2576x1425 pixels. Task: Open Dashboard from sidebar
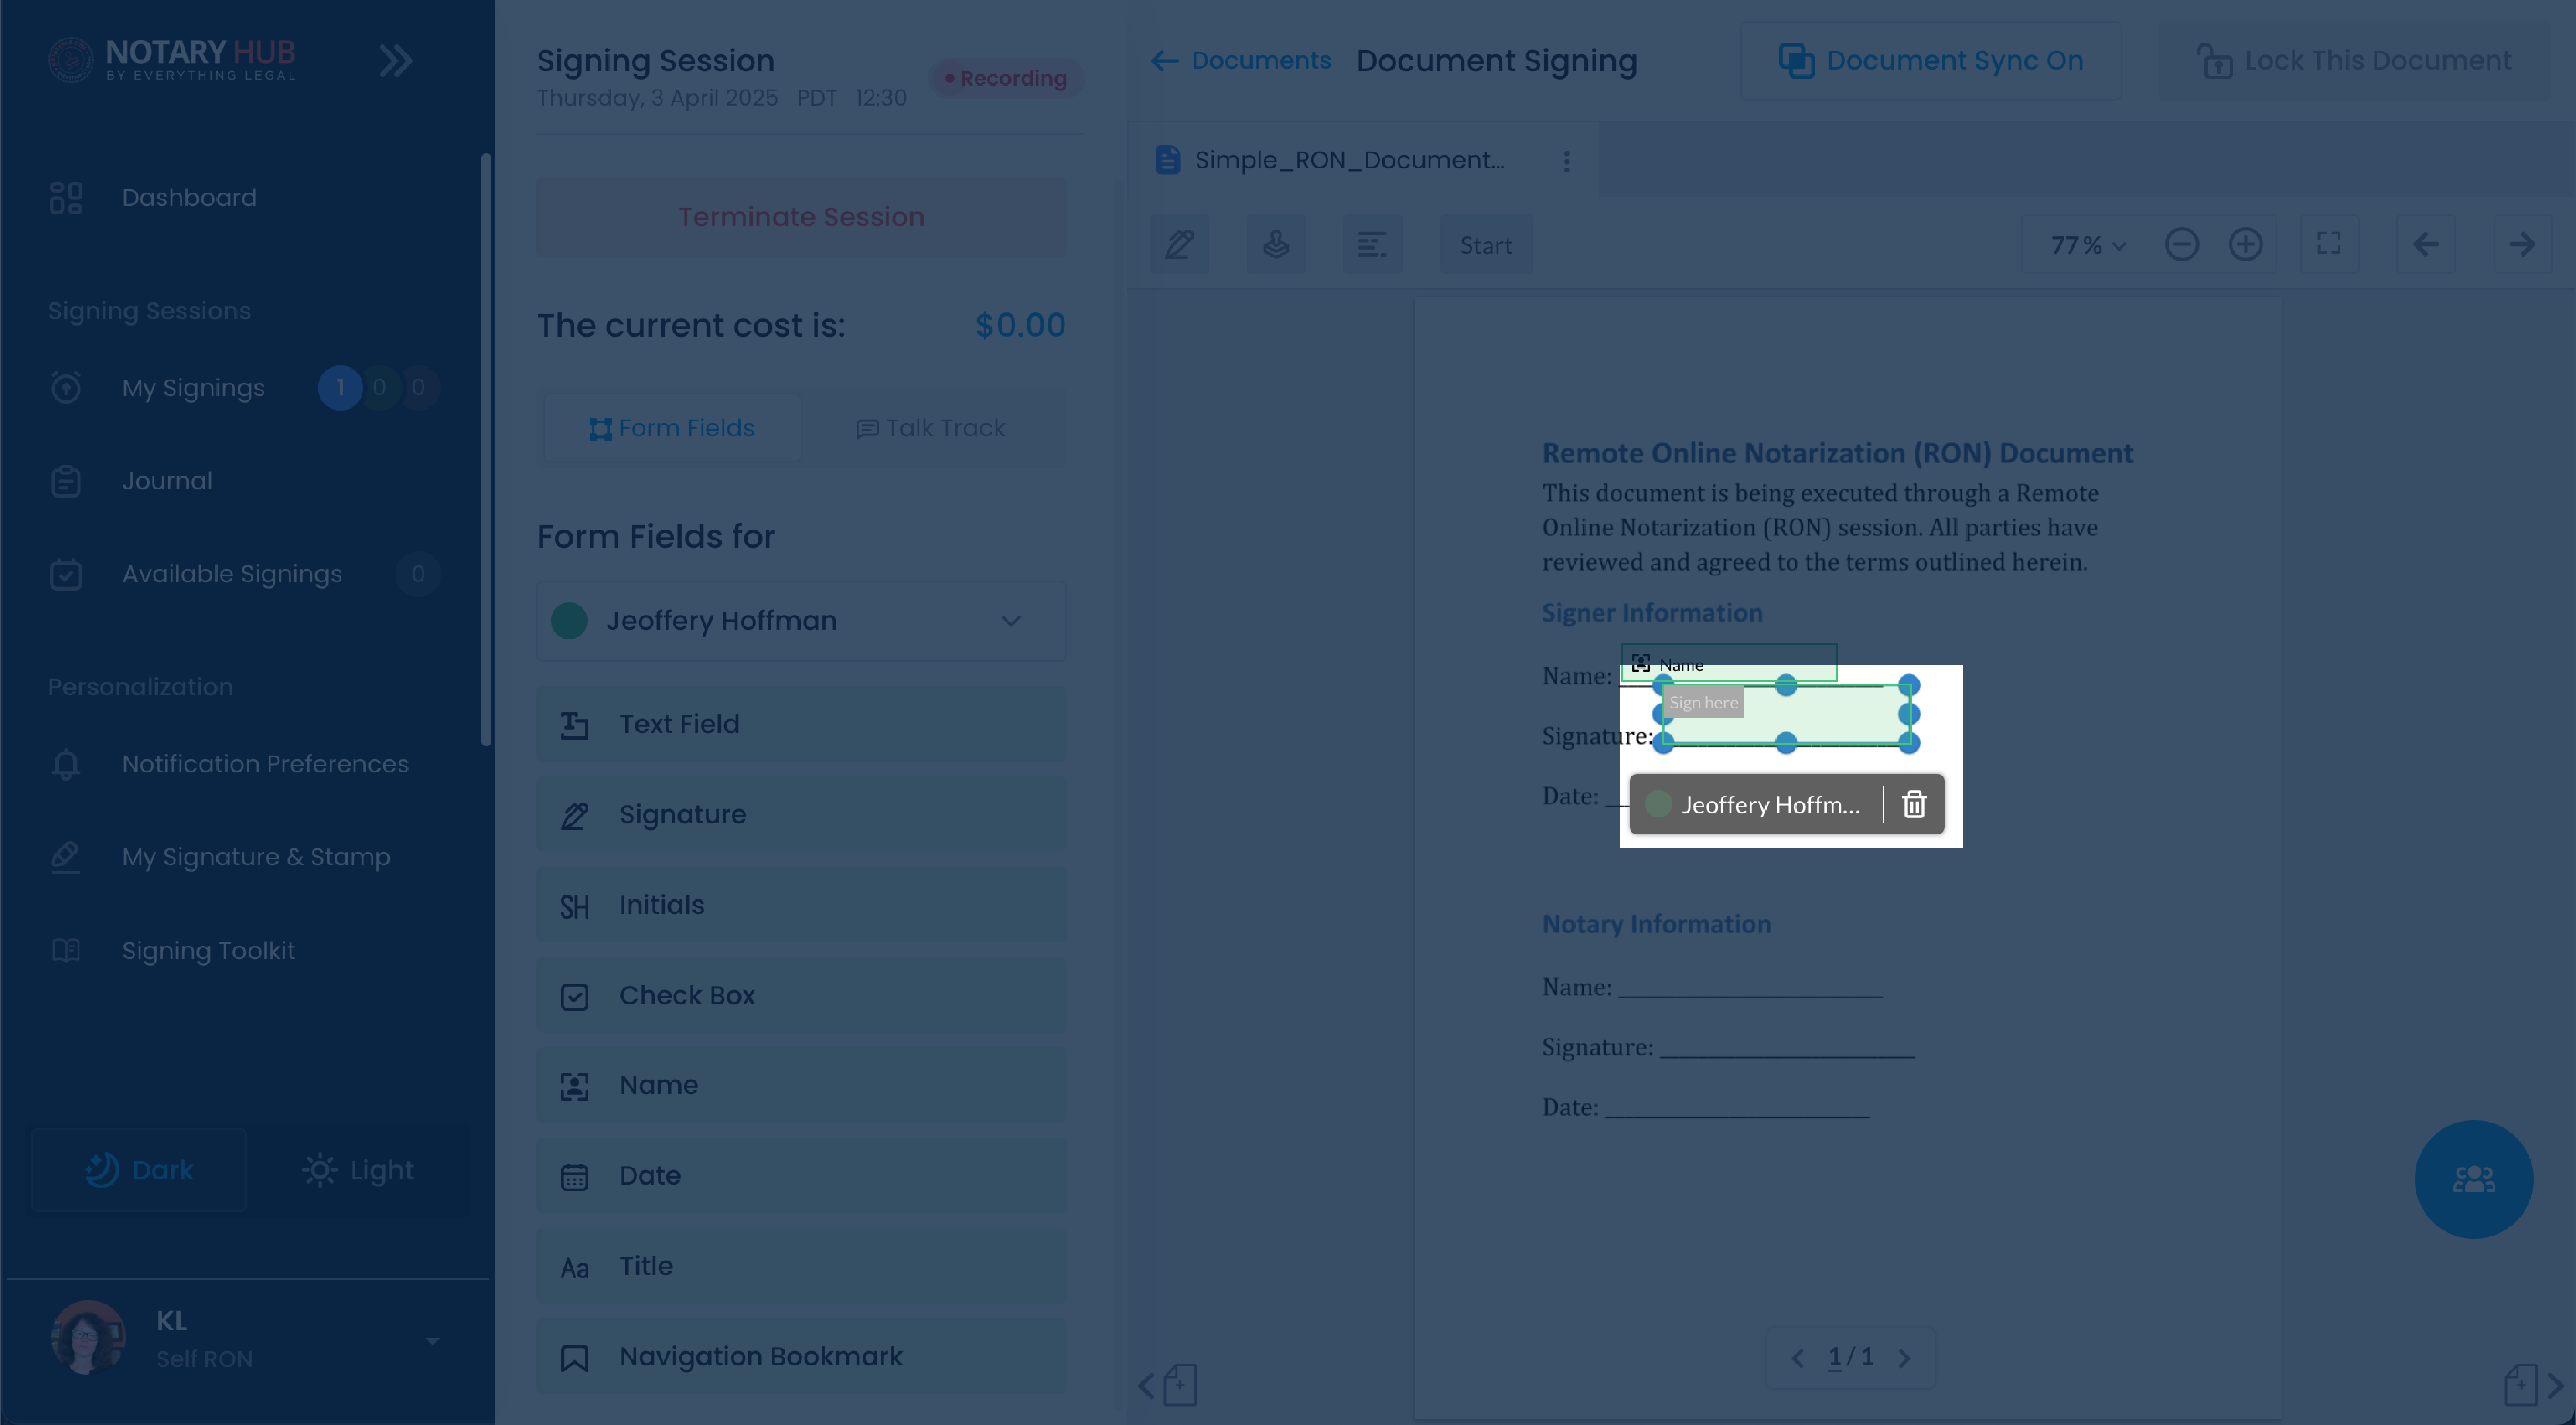189,198
